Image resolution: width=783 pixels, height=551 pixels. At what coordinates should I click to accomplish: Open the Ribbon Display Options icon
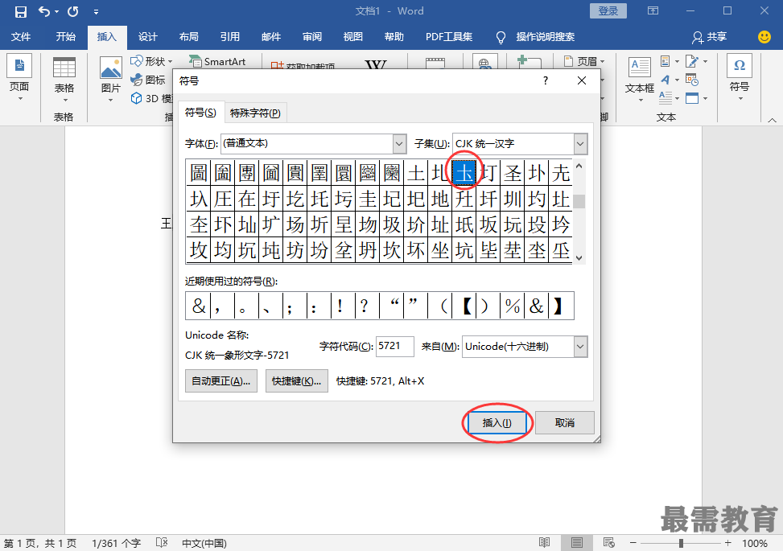653,11
